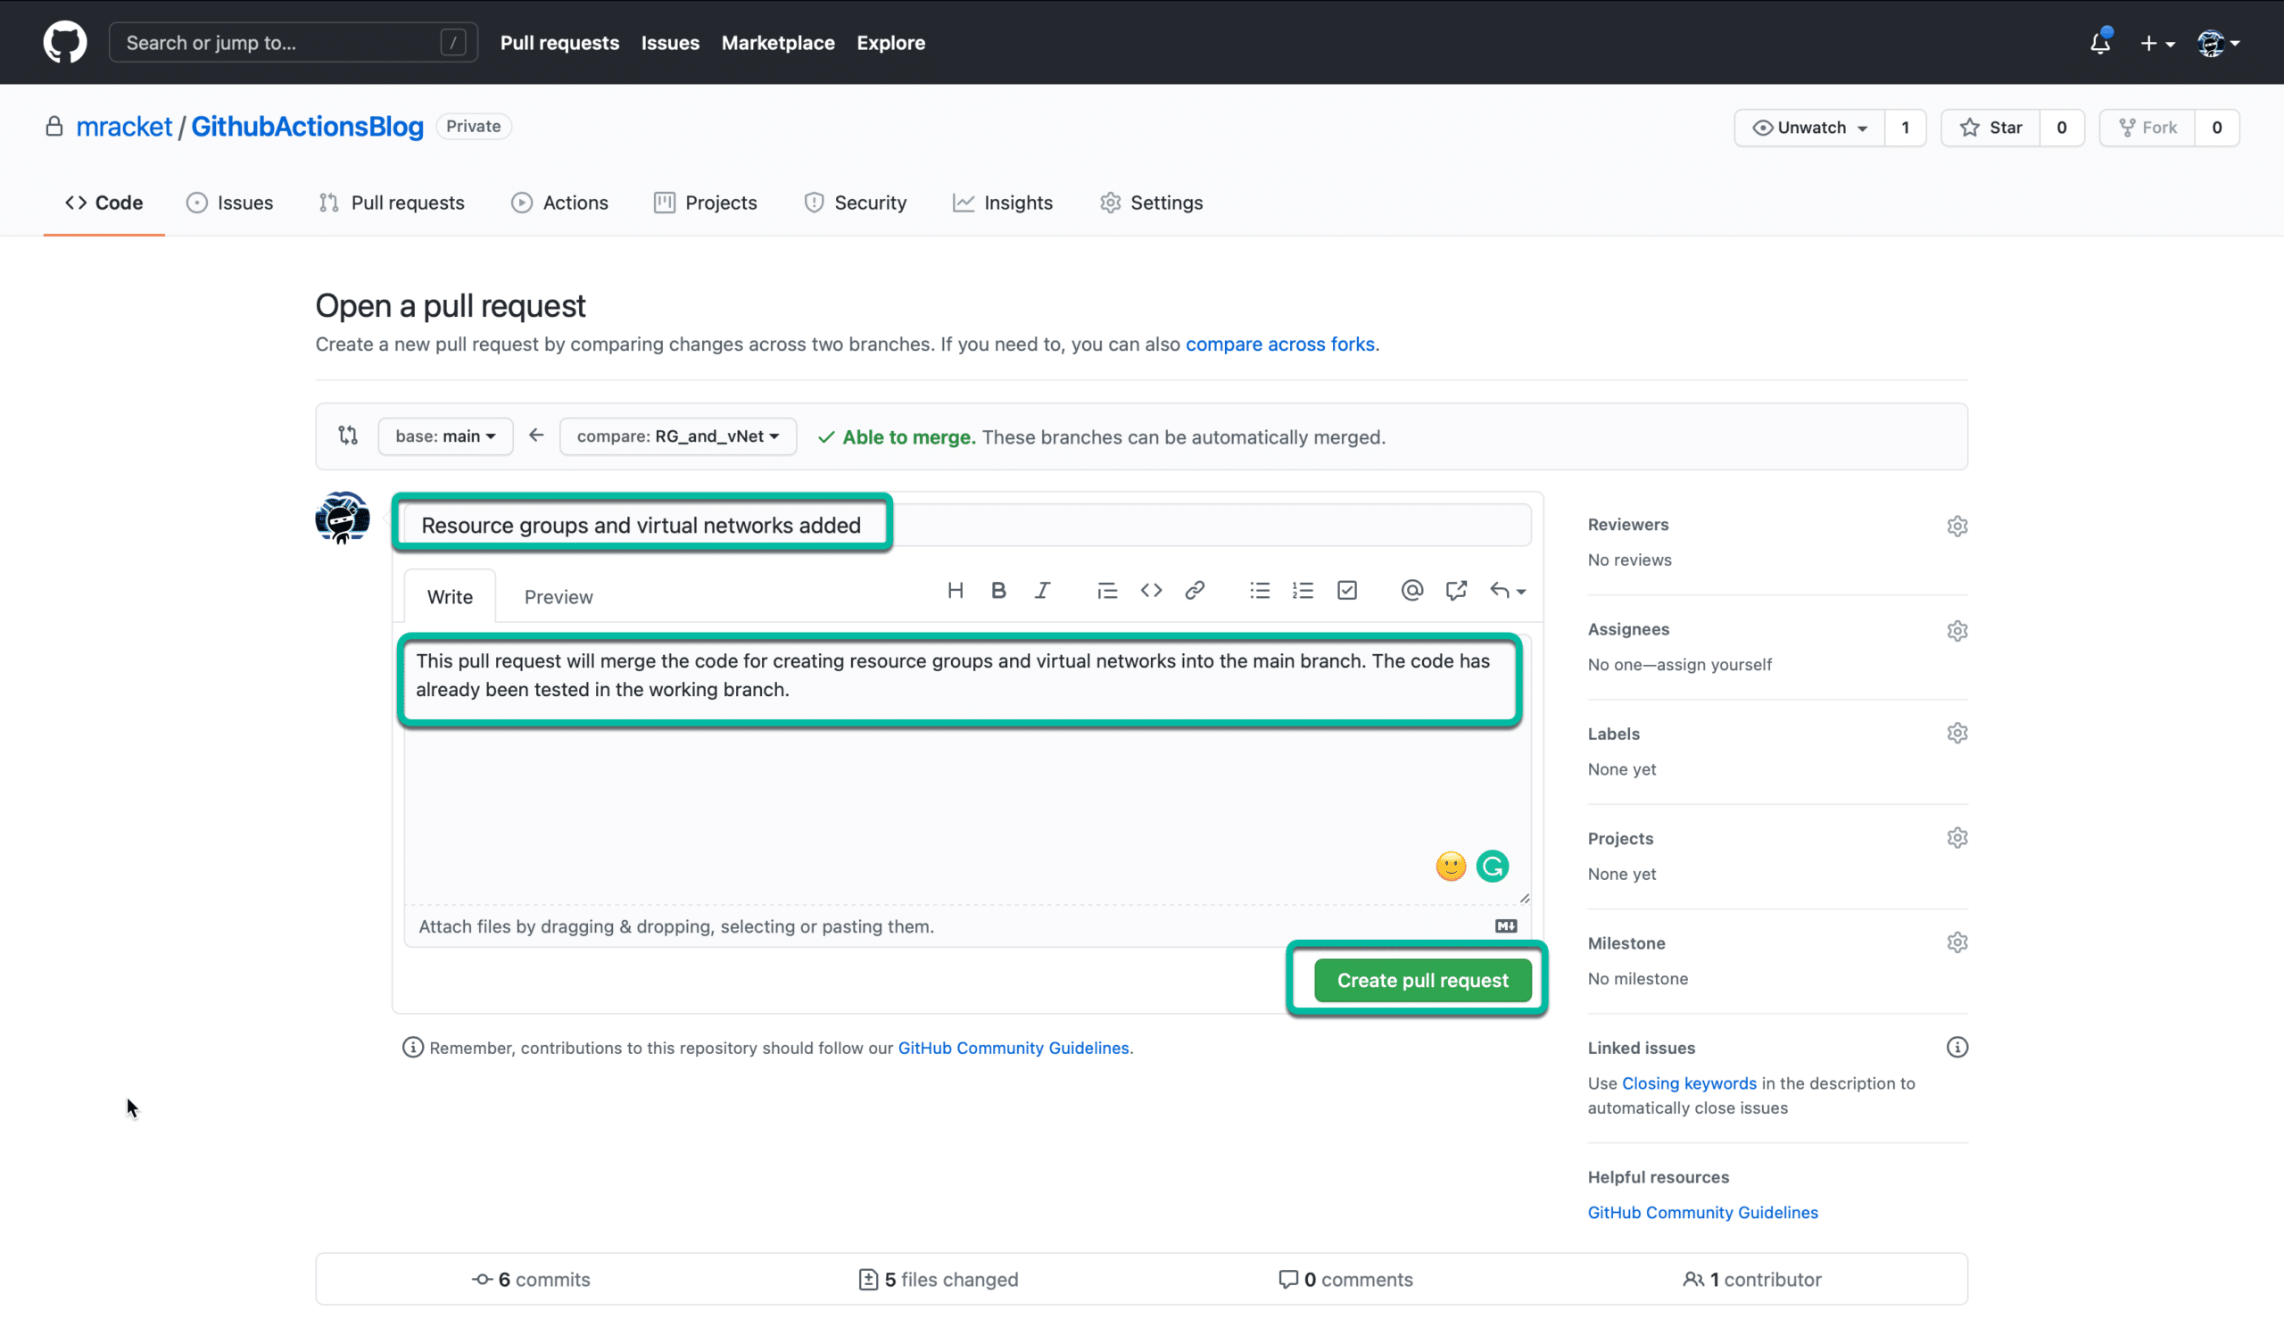Viewport: 2284px width, 1319px height.
Task: Open Projects gear in sidebar
Action: click(x=1957, y=838)
